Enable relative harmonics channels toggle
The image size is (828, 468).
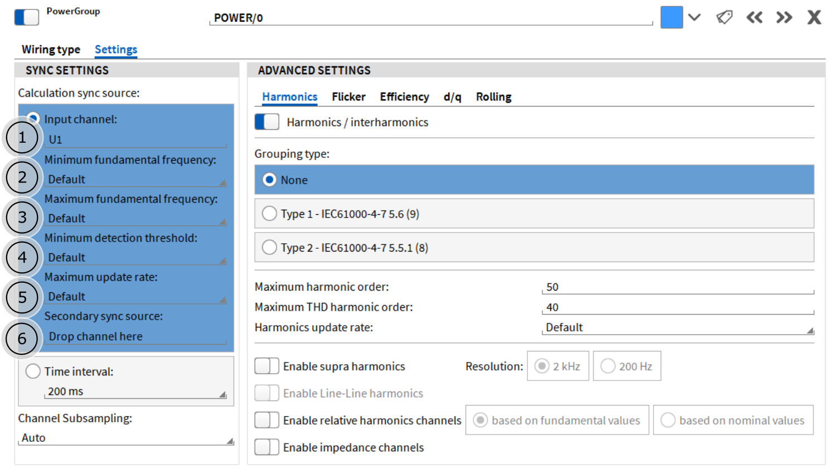(267, 420)
